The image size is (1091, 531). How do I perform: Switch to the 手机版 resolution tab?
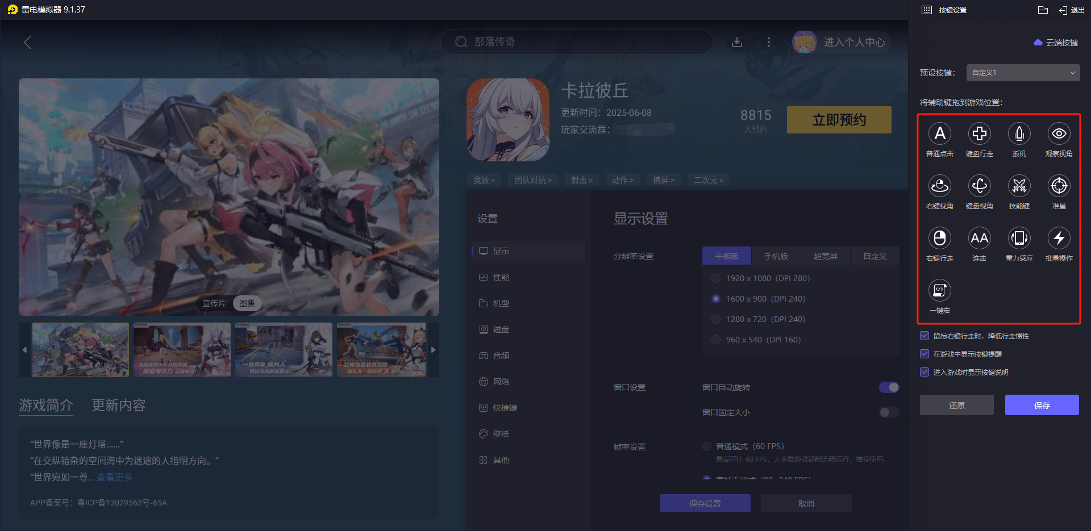coord(776,256)
